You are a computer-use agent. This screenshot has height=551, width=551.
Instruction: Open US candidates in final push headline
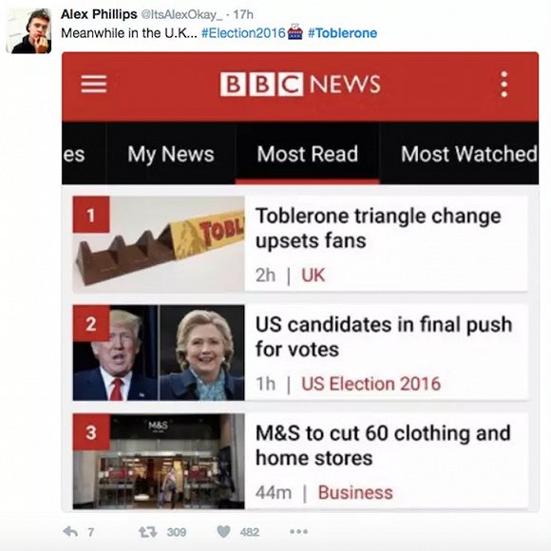click(x=384, y=336)
